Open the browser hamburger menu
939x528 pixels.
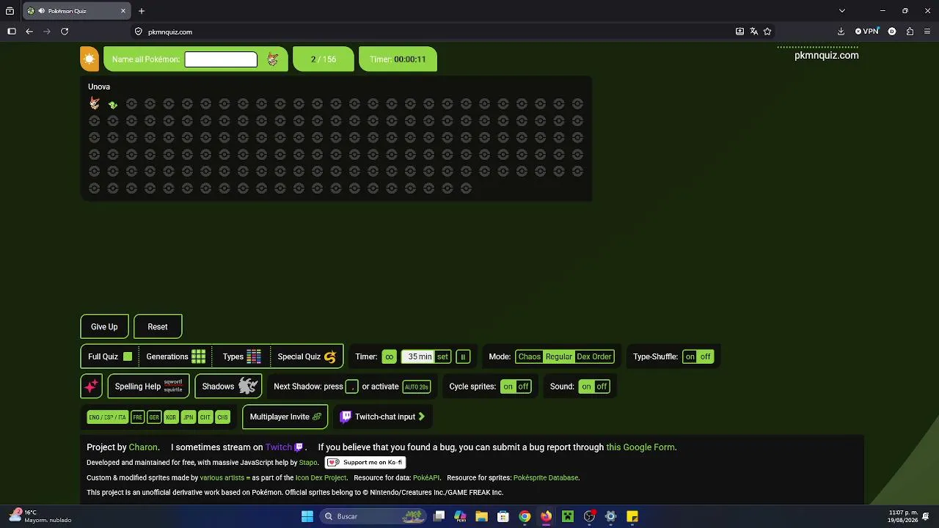tap(927, 32)
